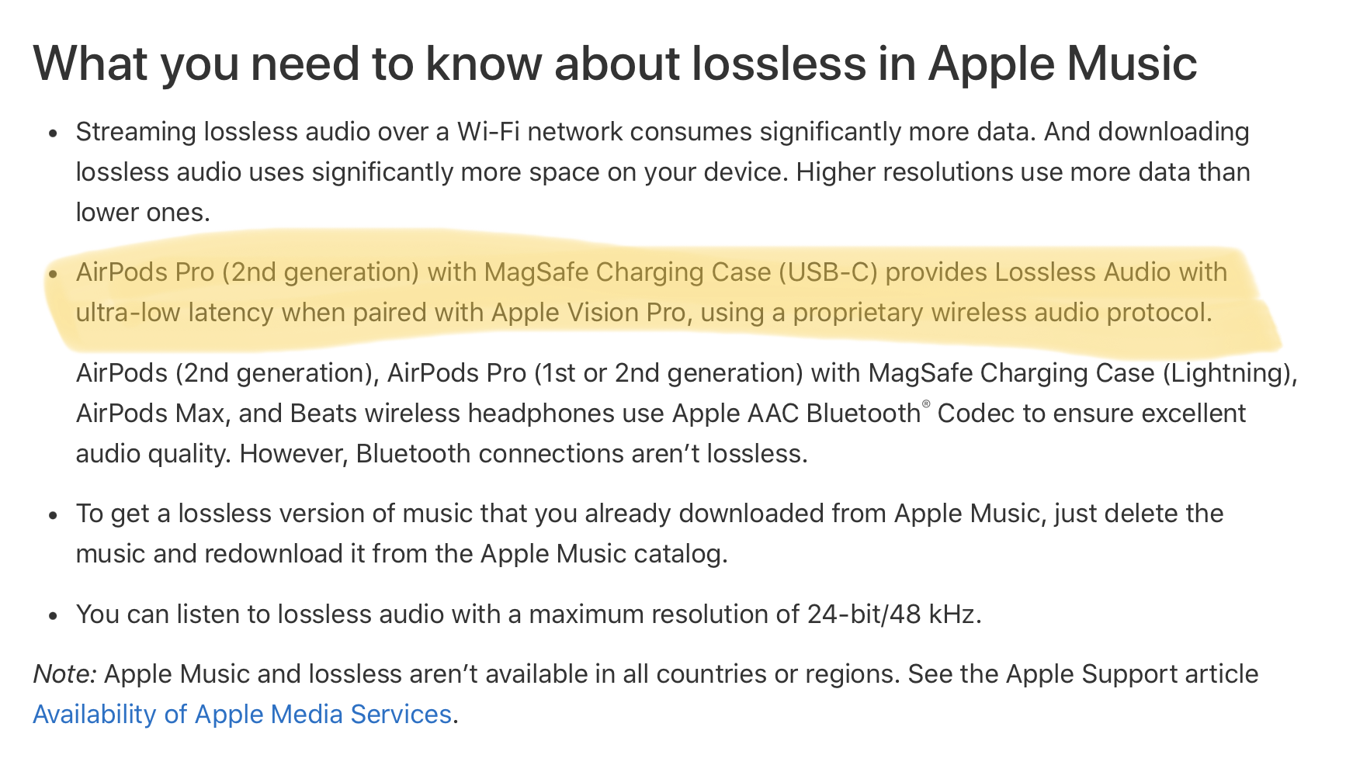Click the words 'Apple Vision Pro' in highlighted text
This screenshot has width=1346, height=765.
point(588,312)
